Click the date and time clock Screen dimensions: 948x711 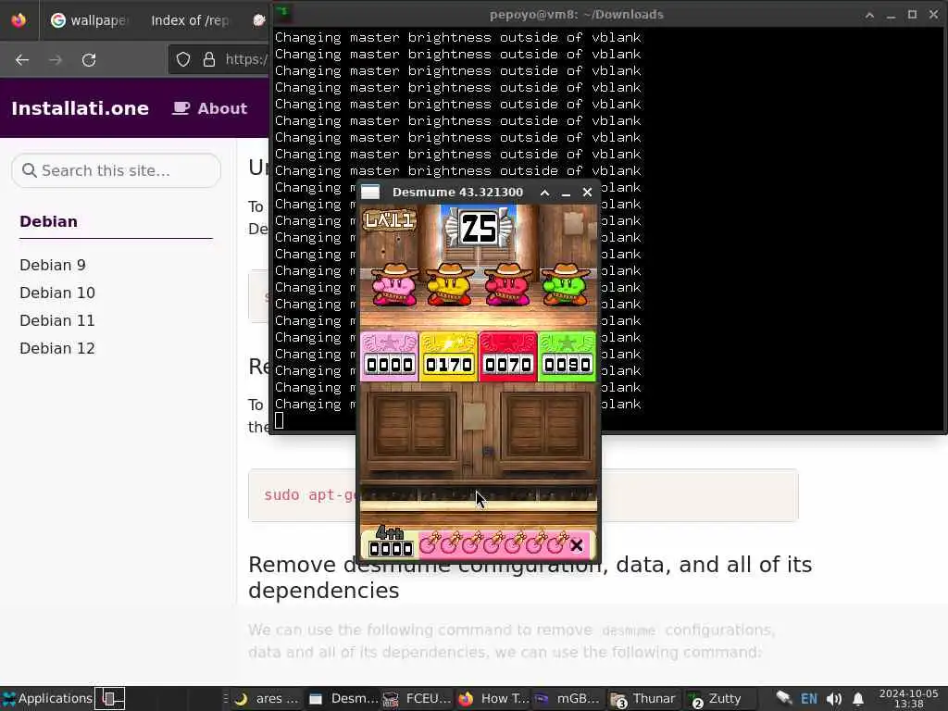pyautogui.click(x=909, y=698)
